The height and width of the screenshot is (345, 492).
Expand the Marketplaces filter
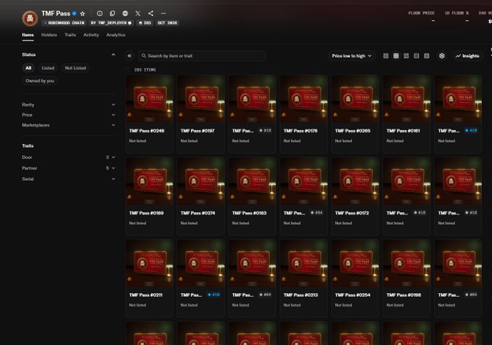69,125
